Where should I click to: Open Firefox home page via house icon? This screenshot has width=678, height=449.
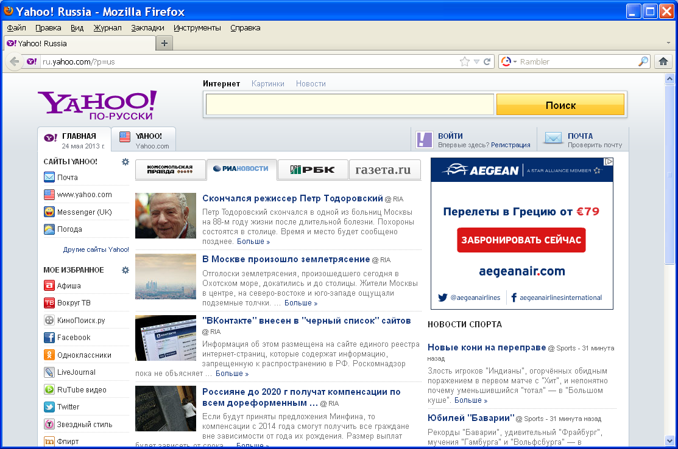point(663,61)
